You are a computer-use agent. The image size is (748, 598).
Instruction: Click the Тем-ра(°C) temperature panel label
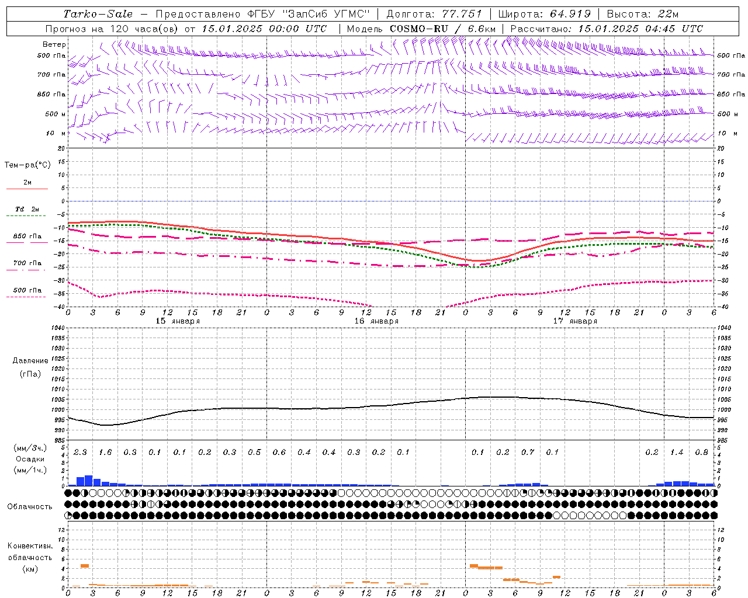click(27, 165)
